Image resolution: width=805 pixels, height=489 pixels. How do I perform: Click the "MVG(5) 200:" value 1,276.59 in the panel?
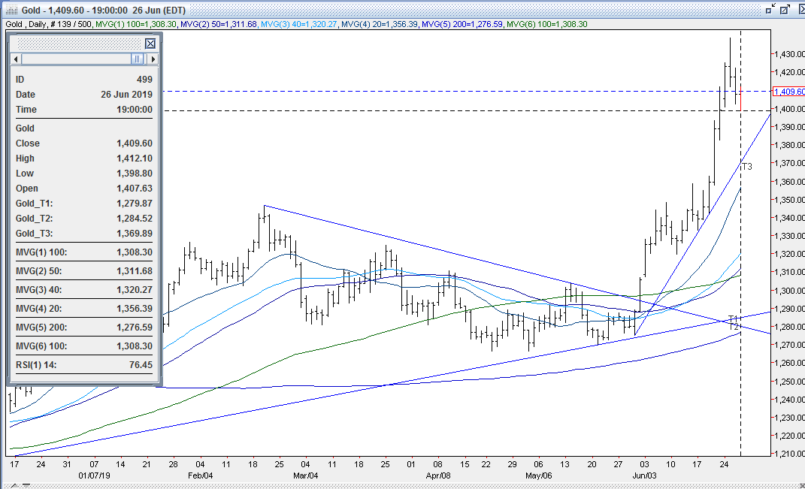[135, 328]
